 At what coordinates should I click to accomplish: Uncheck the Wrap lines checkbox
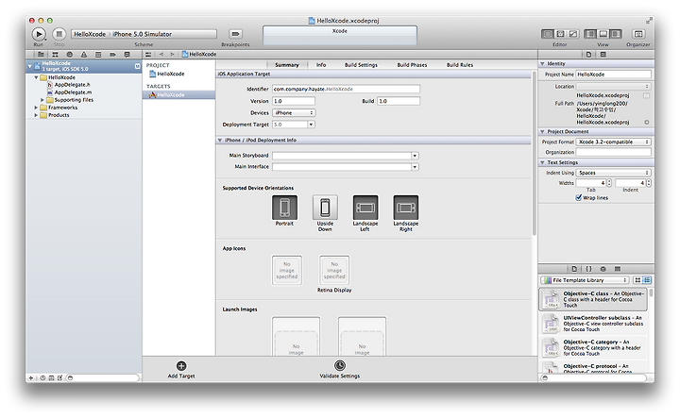[579, 197]
